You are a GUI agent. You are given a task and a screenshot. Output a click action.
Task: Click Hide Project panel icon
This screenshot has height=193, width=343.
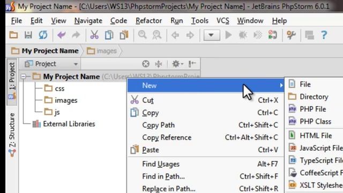(192, 64)
